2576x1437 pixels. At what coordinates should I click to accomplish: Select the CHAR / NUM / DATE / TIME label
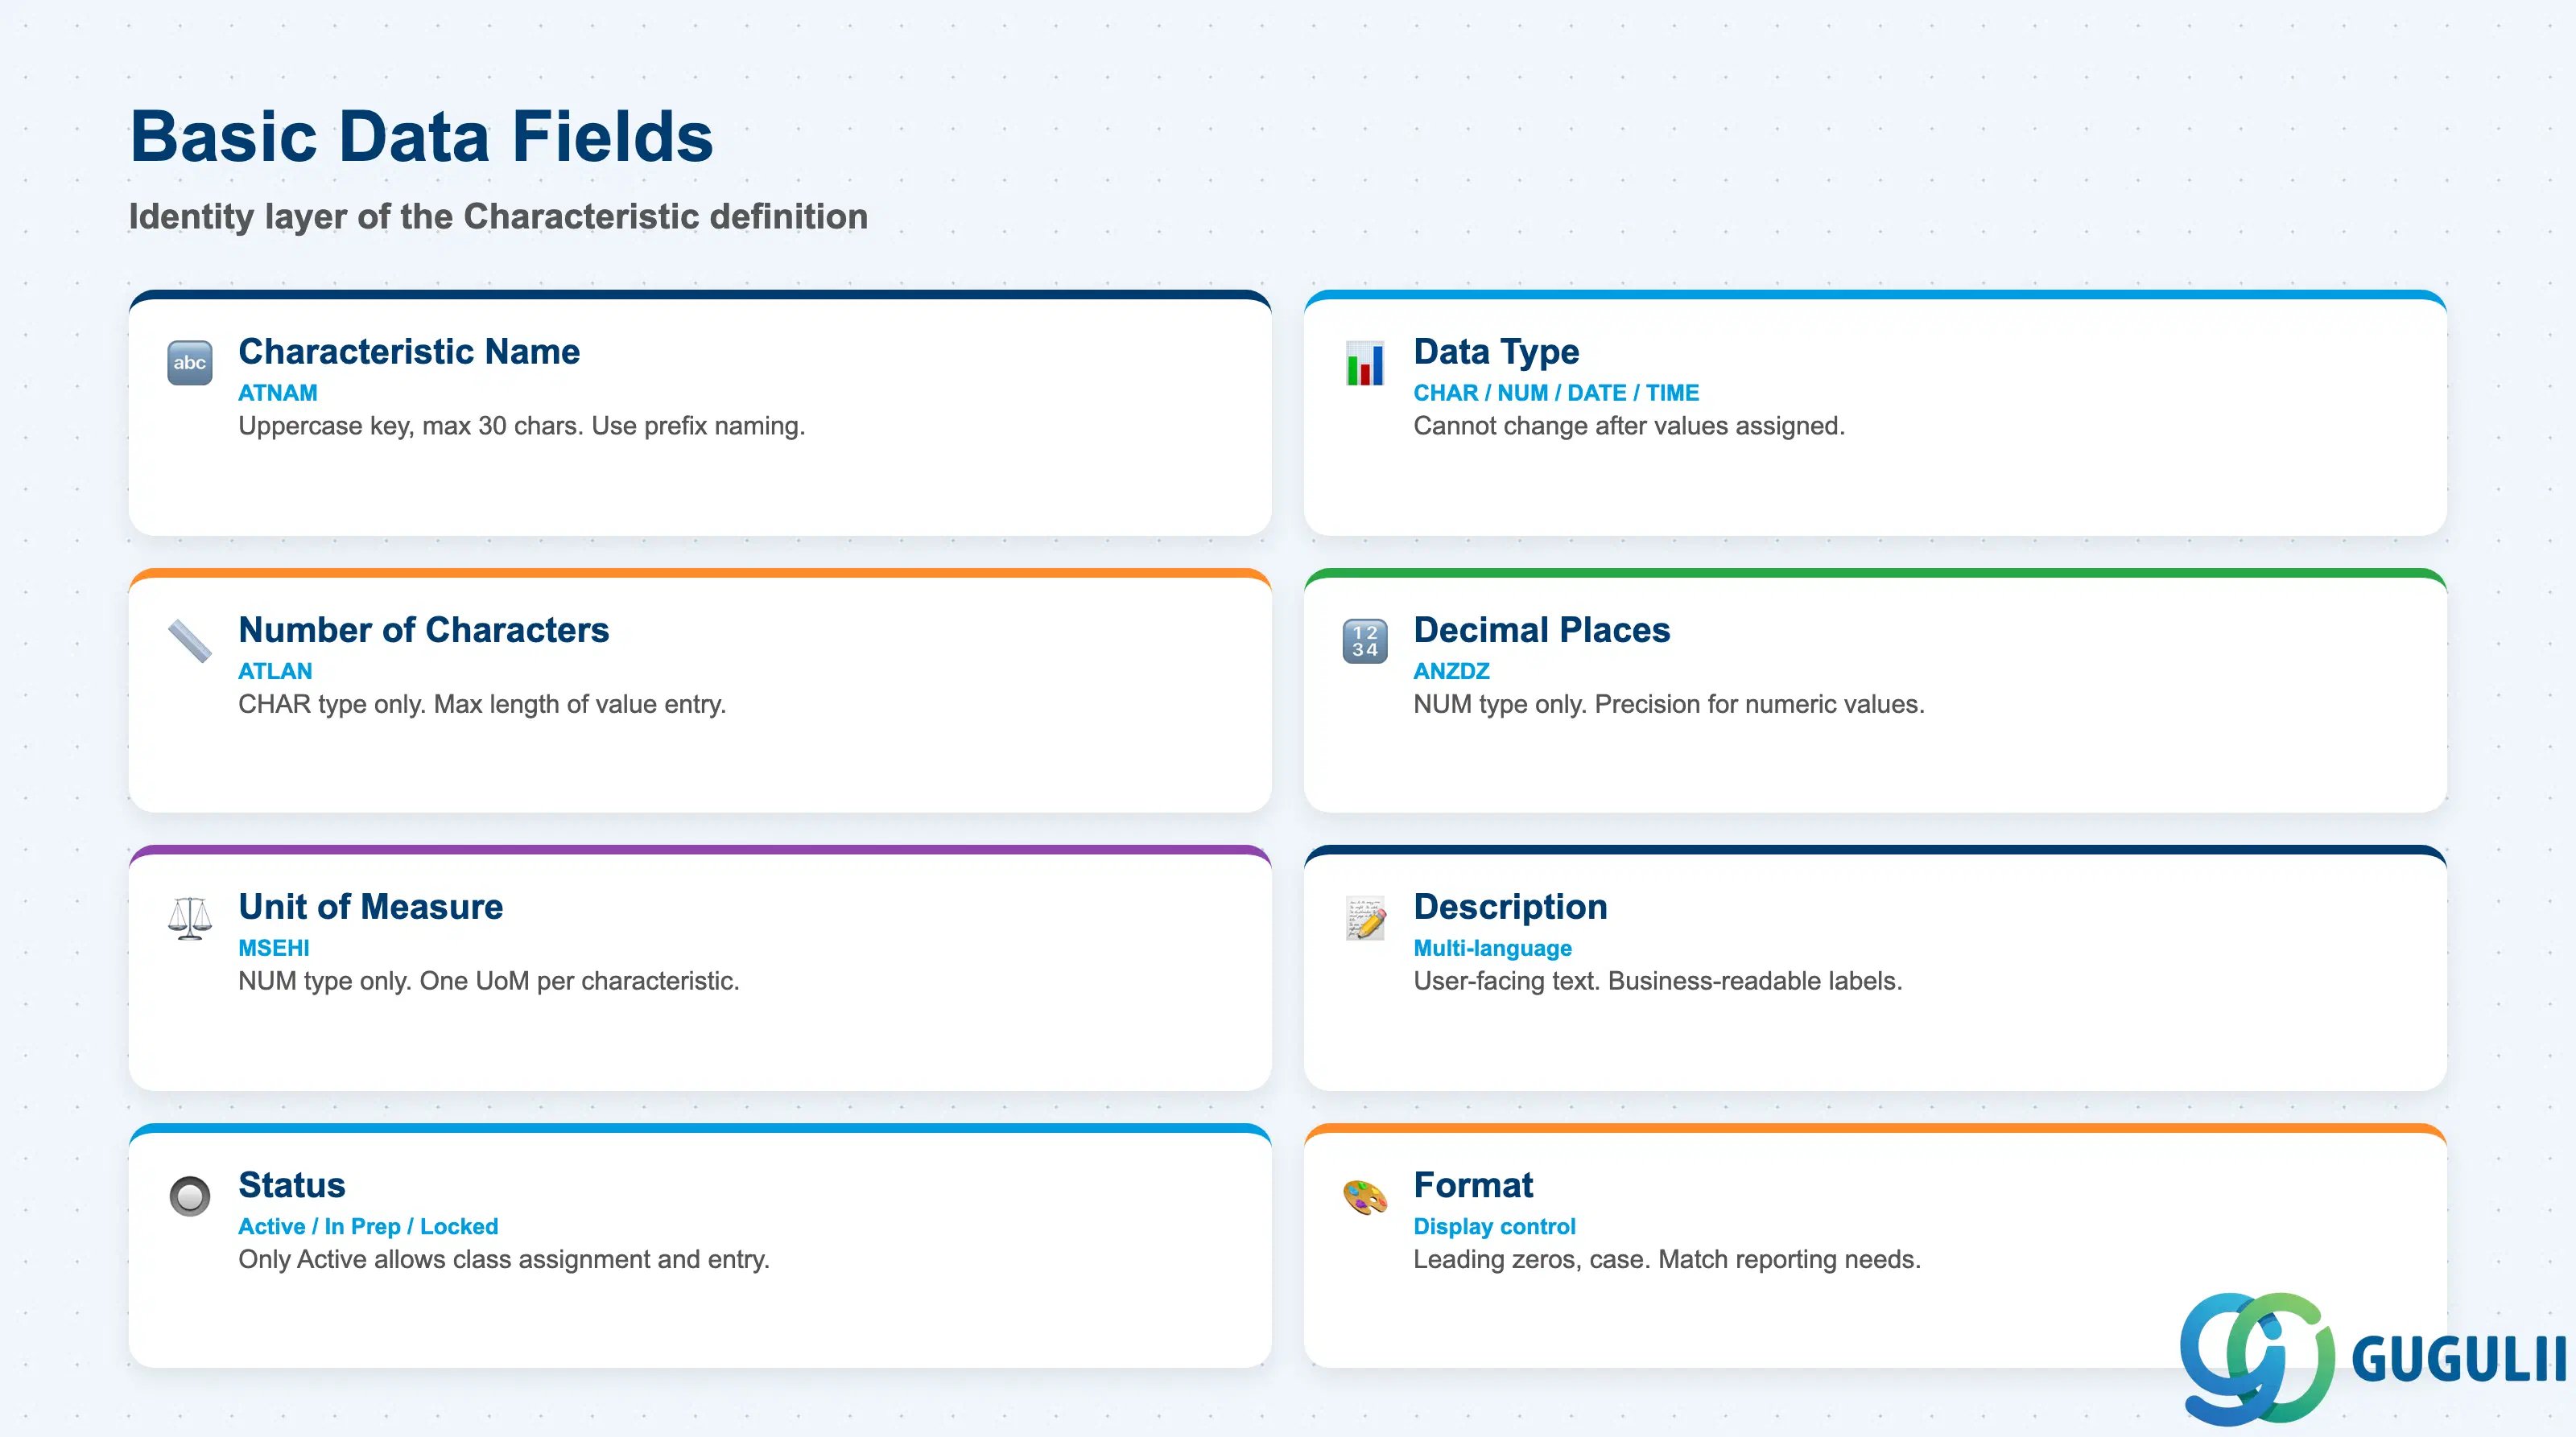(1555, 393)
